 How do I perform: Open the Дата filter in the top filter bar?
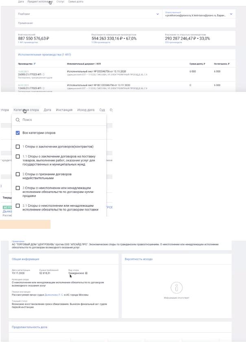[21, 2]
